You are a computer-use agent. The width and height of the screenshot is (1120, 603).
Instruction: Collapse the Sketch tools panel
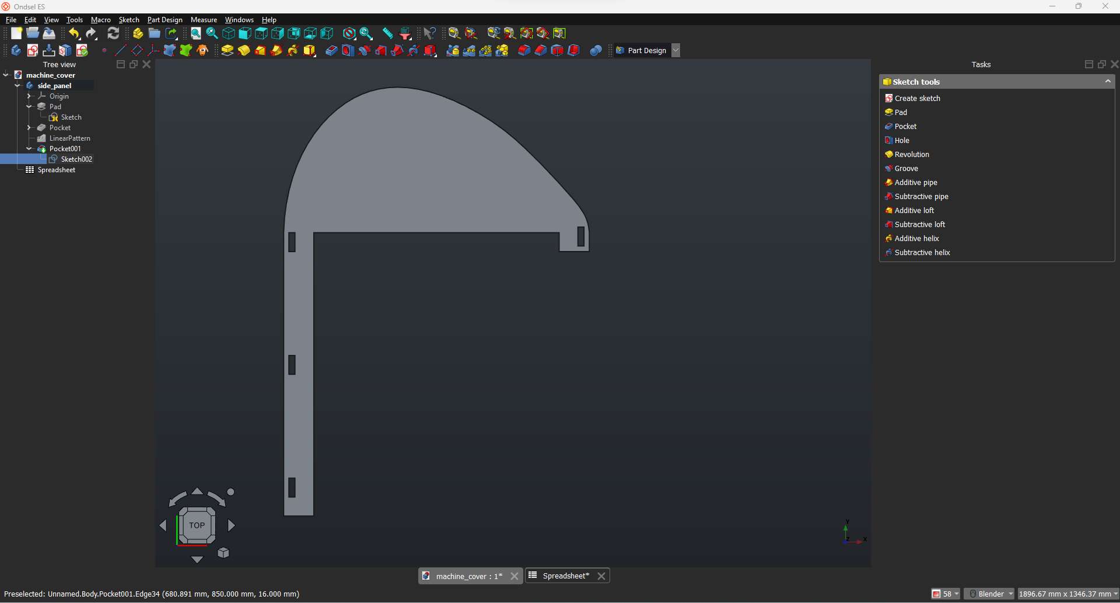coord(1108,82)
